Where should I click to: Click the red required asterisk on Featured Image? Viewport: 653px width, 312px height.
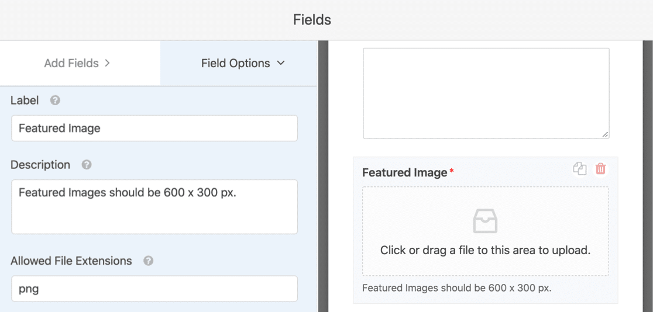pyautogui.click(x=452, y=172)
